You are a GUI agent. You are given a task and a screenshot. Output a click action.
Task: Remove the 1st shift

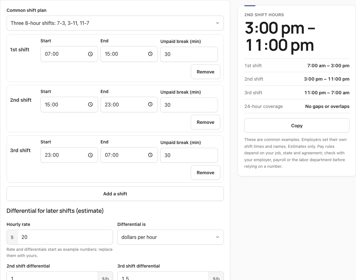[x=205, y=72]
